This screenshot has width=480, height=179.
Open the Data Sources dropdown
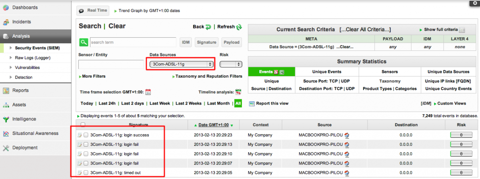click(x=181, y=64)
